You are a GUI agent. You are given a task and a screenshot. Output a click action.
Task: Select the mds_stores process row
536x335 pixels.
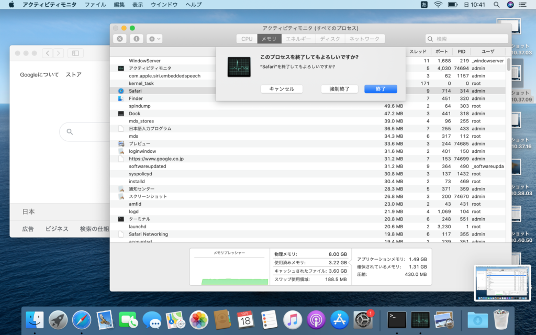coord(308,121)
